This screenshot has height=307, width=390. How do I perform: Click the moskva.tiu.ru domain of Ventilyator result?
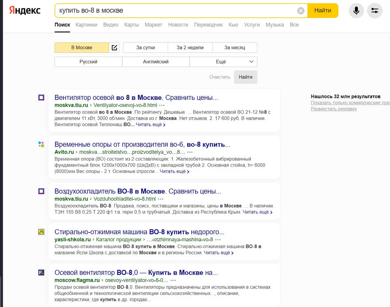[71, 105]
